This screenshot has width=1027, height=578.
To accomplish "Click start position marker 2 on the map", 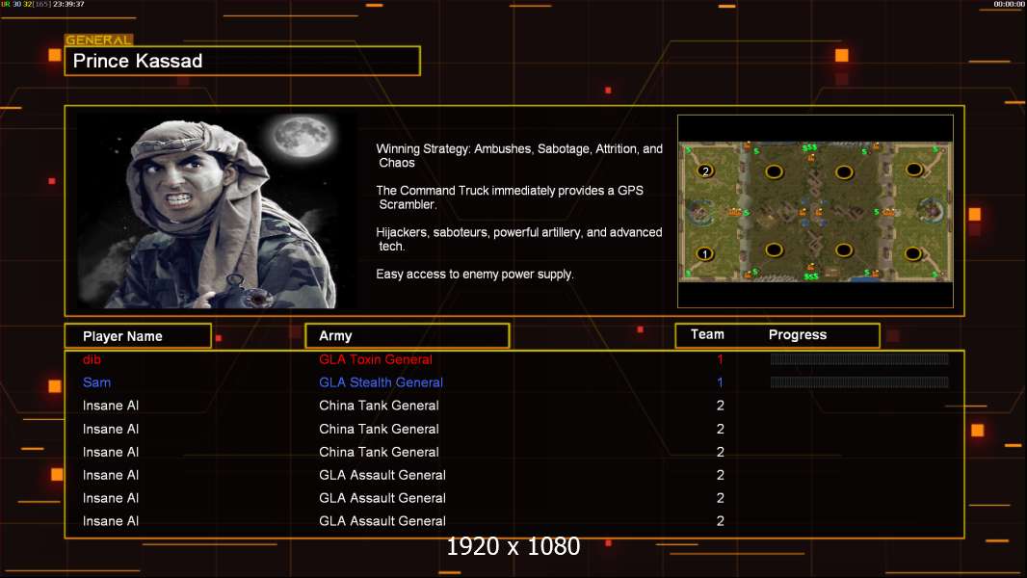I will pos(705,171).
